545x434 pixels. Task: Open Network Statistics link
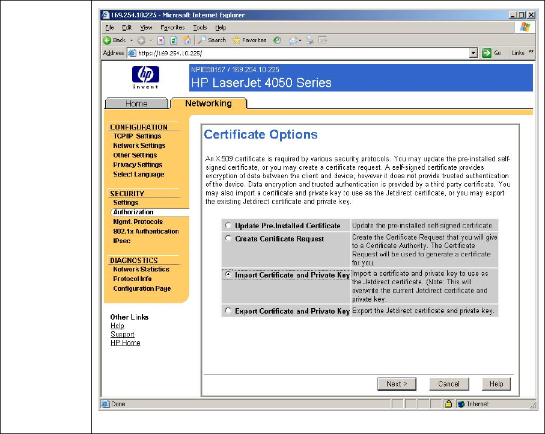141,269
